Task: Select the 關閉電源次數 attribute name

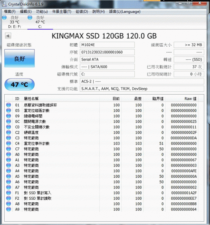Action: 35,122
